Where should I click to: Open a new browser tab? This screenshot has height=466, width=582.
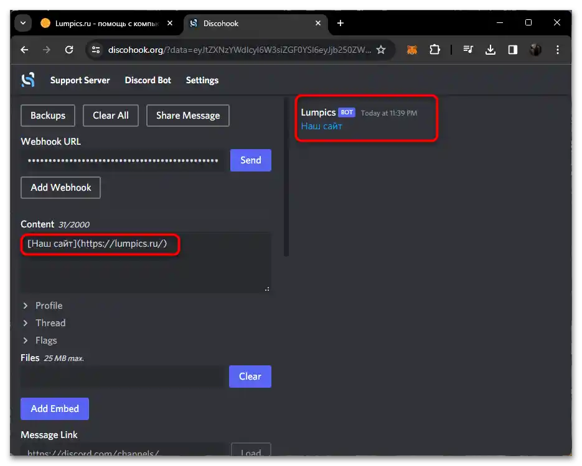(x=340, y=23)
